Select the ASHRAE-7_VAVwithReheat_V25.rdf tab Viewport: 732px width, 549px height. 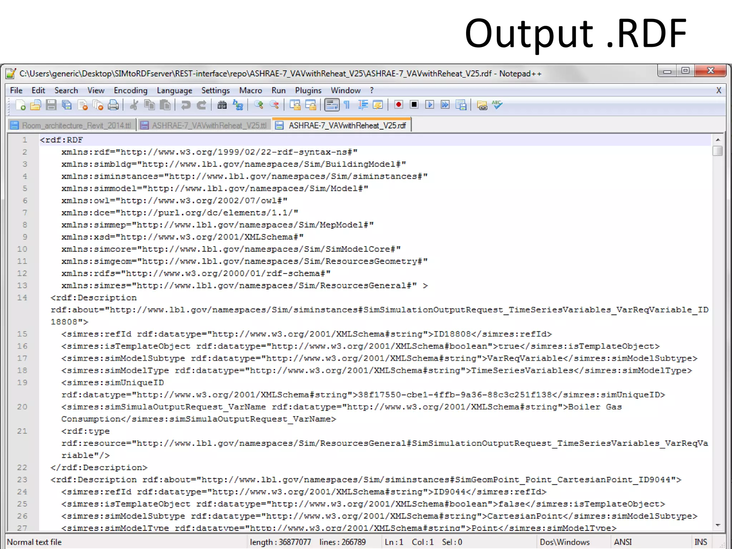[342, 125]
